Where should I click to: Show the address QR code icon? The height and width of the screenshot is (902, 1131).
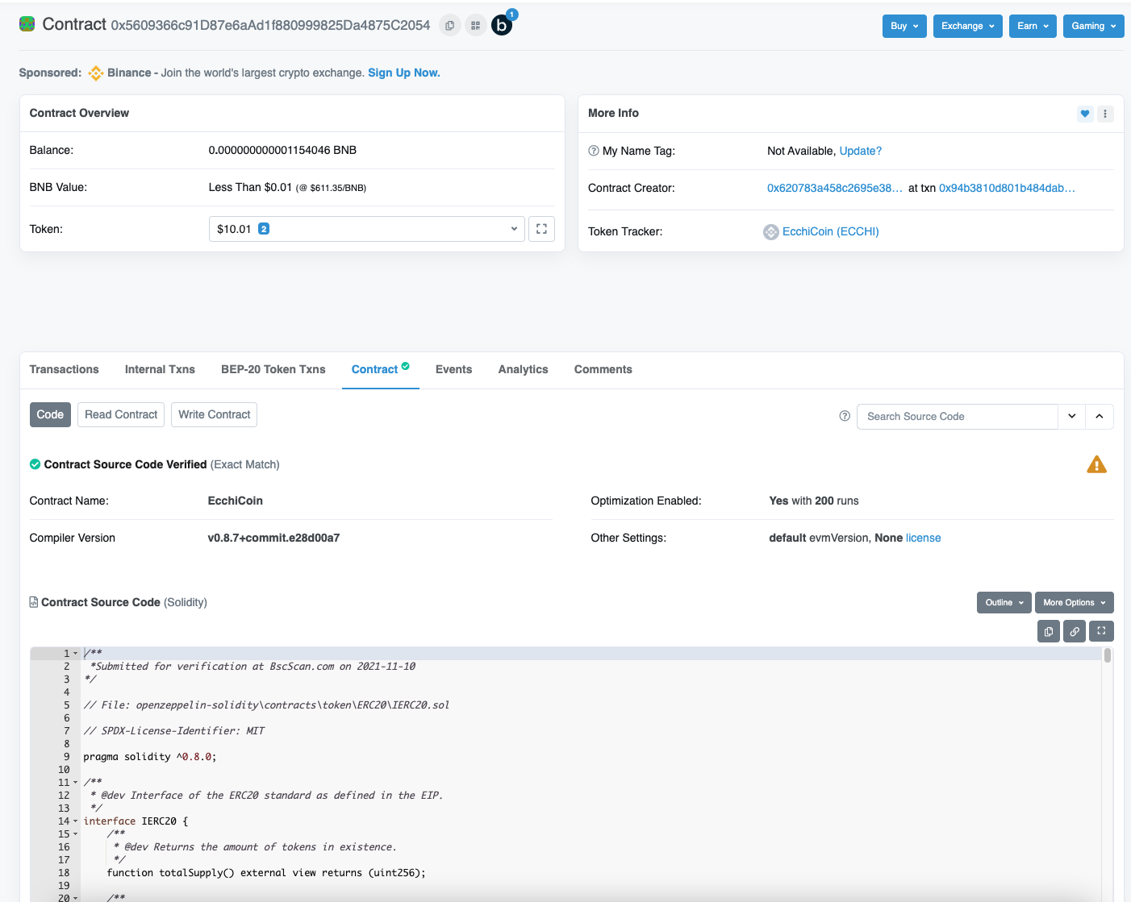click(x=475, y=26)
